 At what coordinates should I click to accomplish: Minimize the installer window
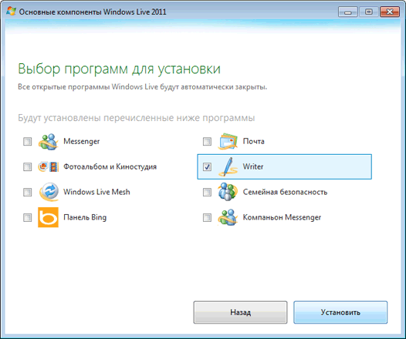point(348,12)
